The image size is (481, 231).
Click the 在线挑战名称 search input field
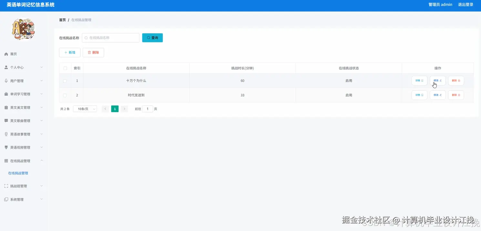(110, 38)
